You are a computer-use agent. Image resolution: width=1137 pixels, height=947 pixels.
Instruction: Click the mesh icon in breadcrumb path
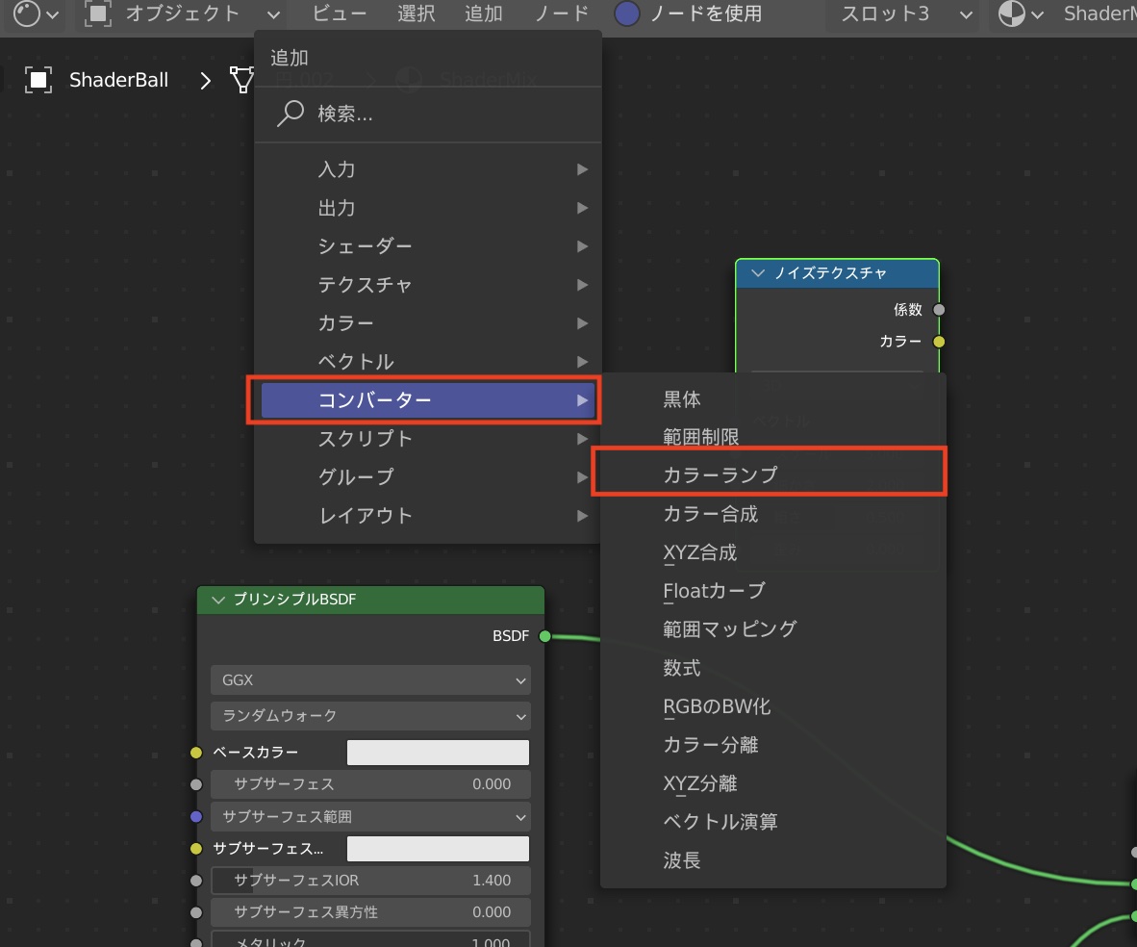241,80
